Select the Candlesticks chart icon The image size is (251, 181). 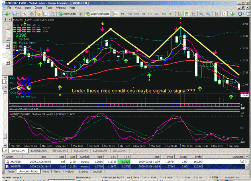point(186,14)
